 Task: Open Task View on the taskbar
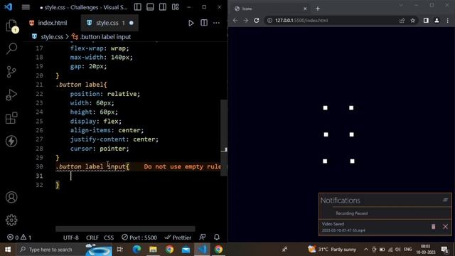(x=120, y=250)
